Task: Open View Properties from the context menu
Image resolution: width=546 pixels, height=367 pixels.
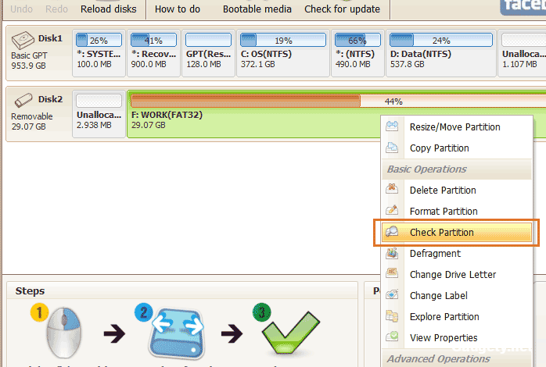Action: tap(443, 338)
